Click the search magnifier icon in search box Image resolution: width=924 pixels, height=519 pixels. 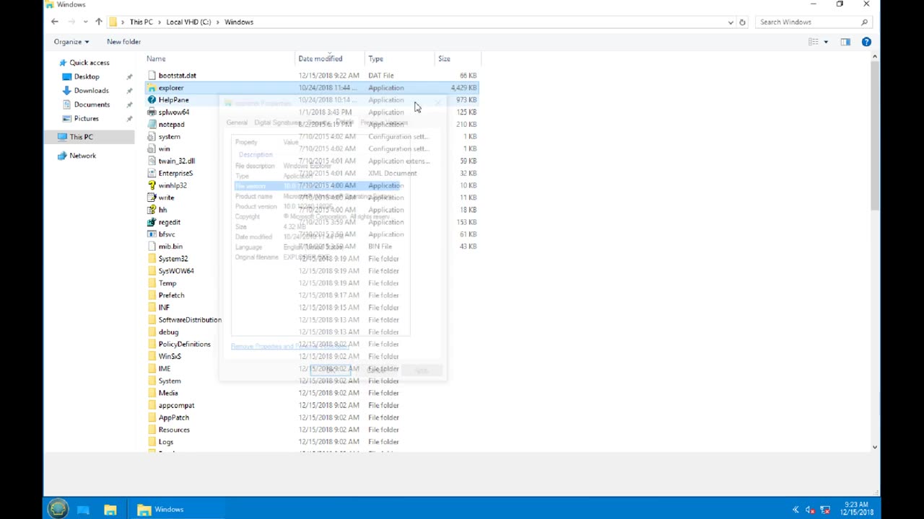click(864, 22)
